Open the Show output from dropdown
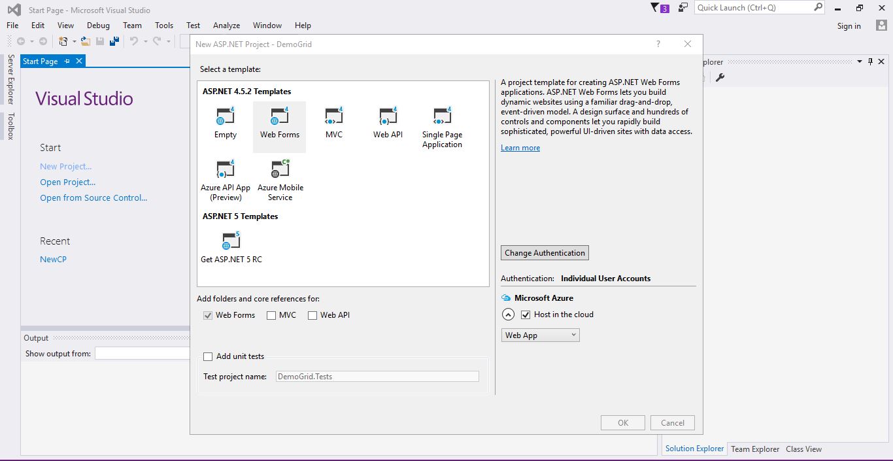This screenshot has width=893, height=461. point(142,354)
